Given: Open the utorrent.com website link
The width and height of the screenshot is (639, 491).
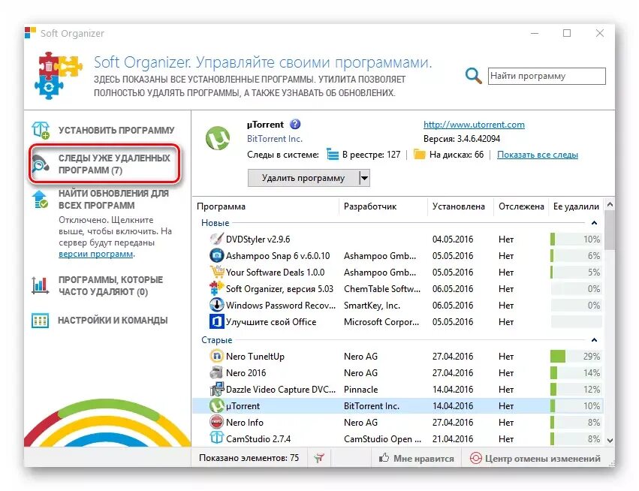Looking at the screenshot, I should pos(474,125).
